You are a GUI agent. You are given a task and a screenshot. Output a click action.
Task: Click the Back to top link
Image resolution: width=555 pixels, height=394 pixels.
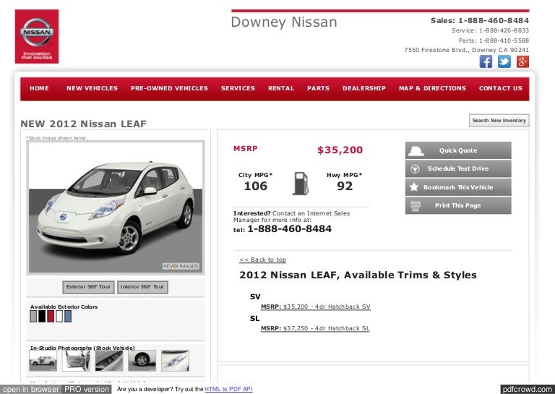pos(262,260)
